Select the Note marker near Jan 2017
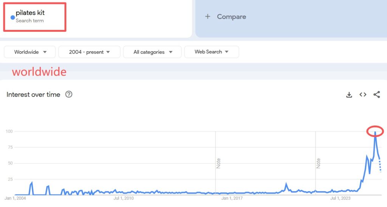This screenshot has height=207, width=387. [218, 163]
